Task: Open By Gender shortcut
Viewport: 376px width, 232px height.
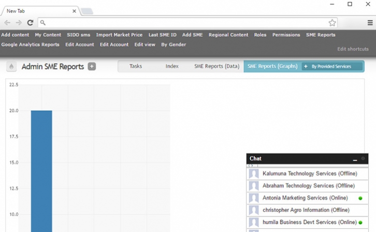Action: point(173,45)
